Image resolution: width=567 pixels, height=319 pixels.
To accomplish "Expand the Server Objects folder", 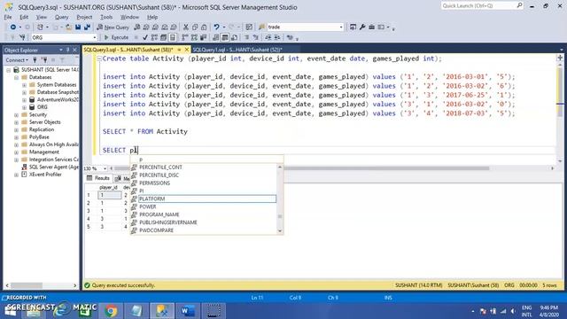I will (x=16, y=122).
